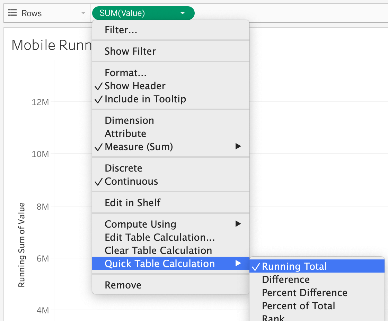Choose Percent Difference quick calculation

tap(317, 293)
